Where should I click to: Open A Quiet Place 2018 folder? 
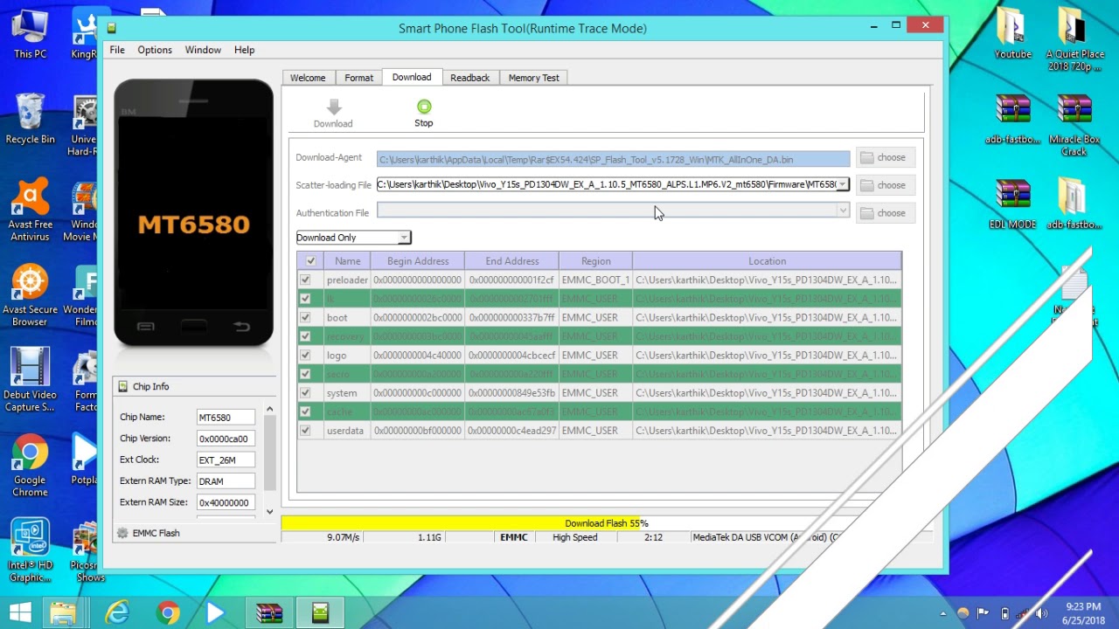coord(1075,39)
